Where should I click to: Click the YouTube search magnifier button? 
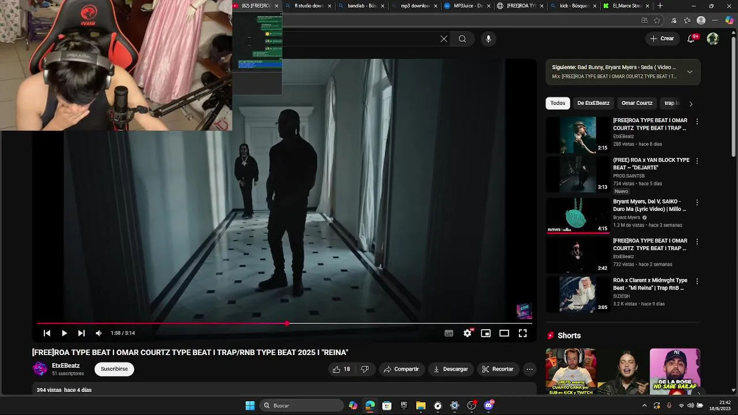(x=462, y=39)
